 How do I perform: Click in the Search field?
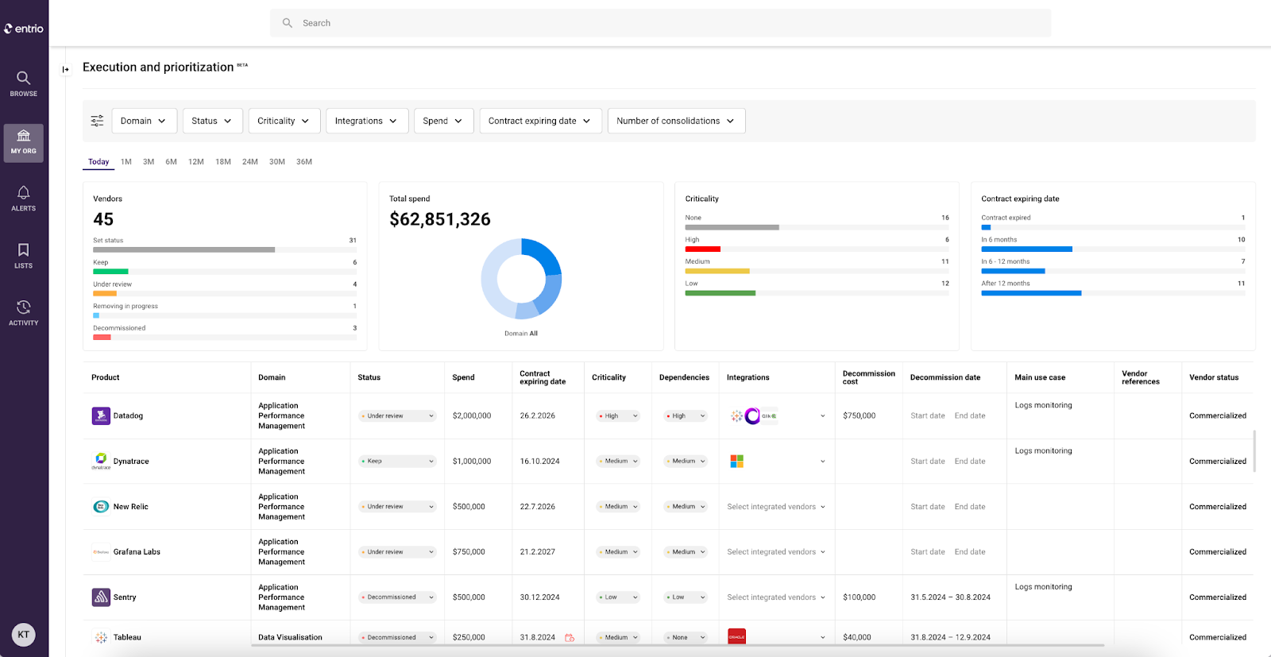pyautogui.click(x=660, y=23)
